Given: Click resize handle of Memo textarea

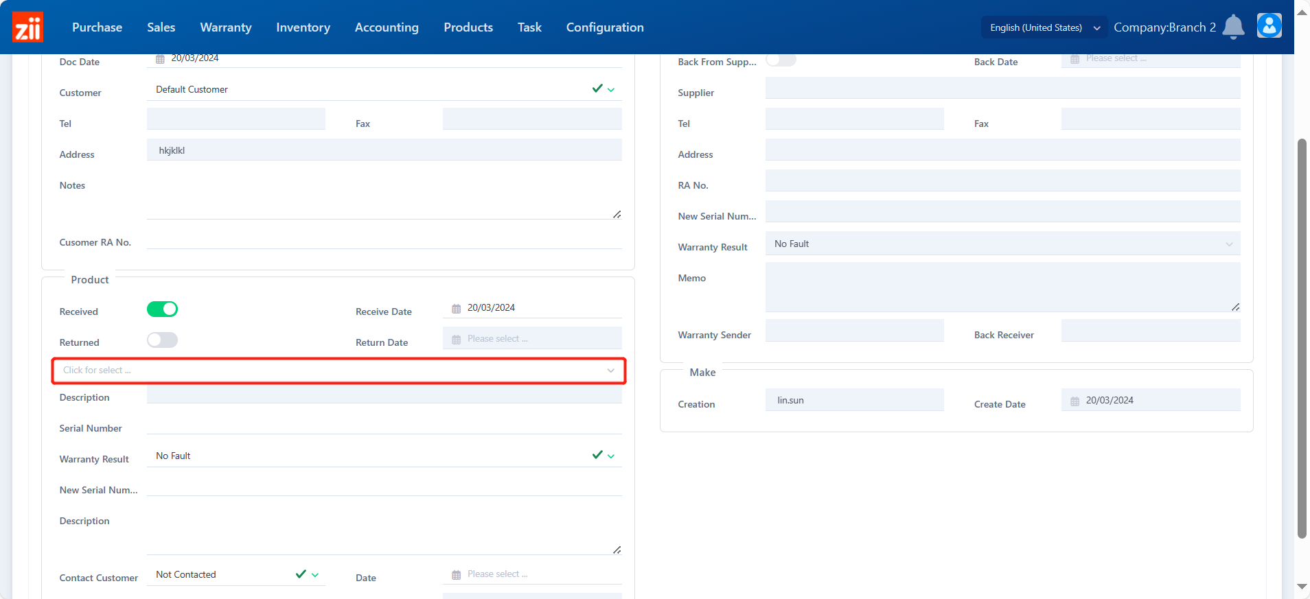Looking at the screenshot, I should tap(1235, 307).
